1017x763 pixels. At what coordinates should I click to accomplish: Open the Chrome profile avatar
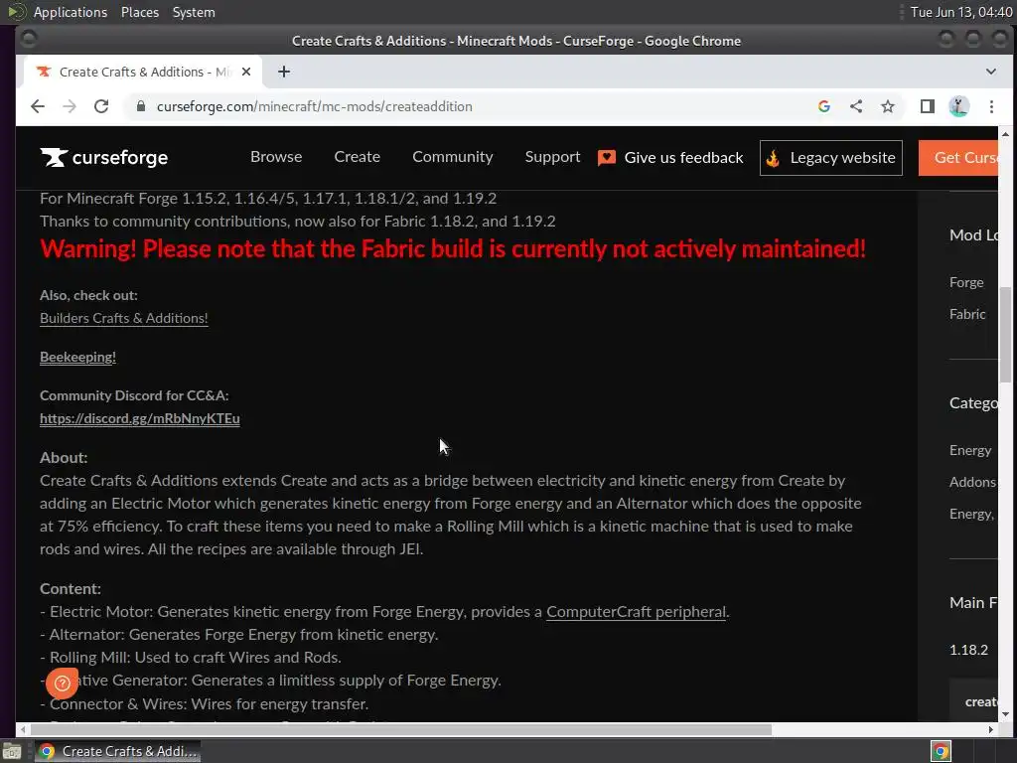[x=959, y=106]
